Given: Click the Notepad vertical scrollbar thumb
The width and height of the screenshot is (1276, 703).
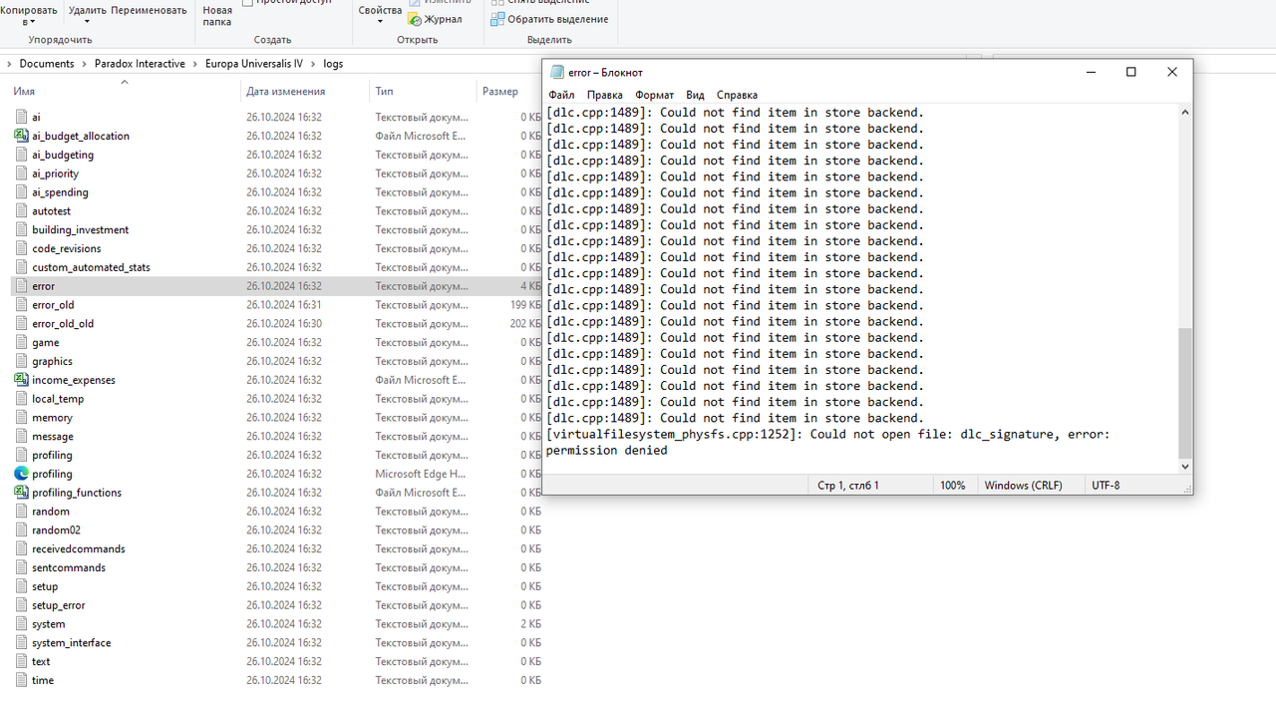Looking at the screenshot, I should click(1185, 392).
